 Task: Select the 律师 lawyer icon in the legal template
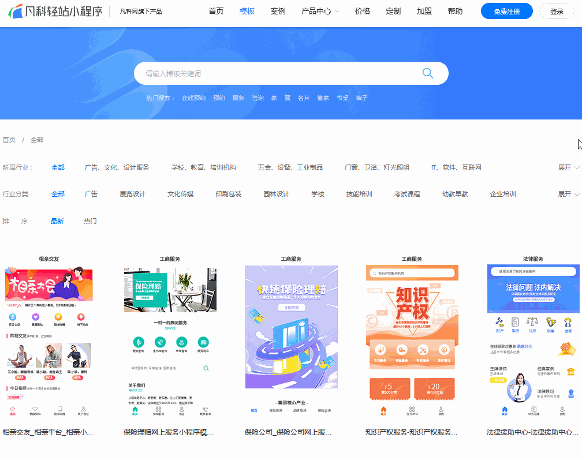568,321
